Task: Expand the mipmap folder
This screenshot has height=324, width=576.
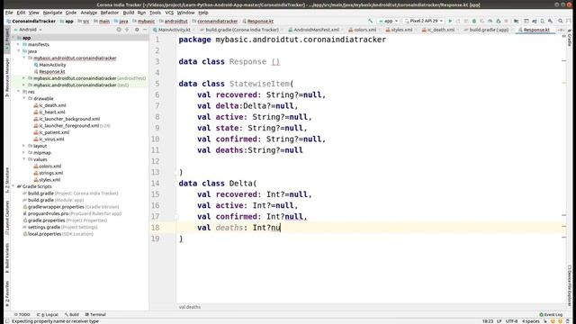Action: [x=24, y=152]
